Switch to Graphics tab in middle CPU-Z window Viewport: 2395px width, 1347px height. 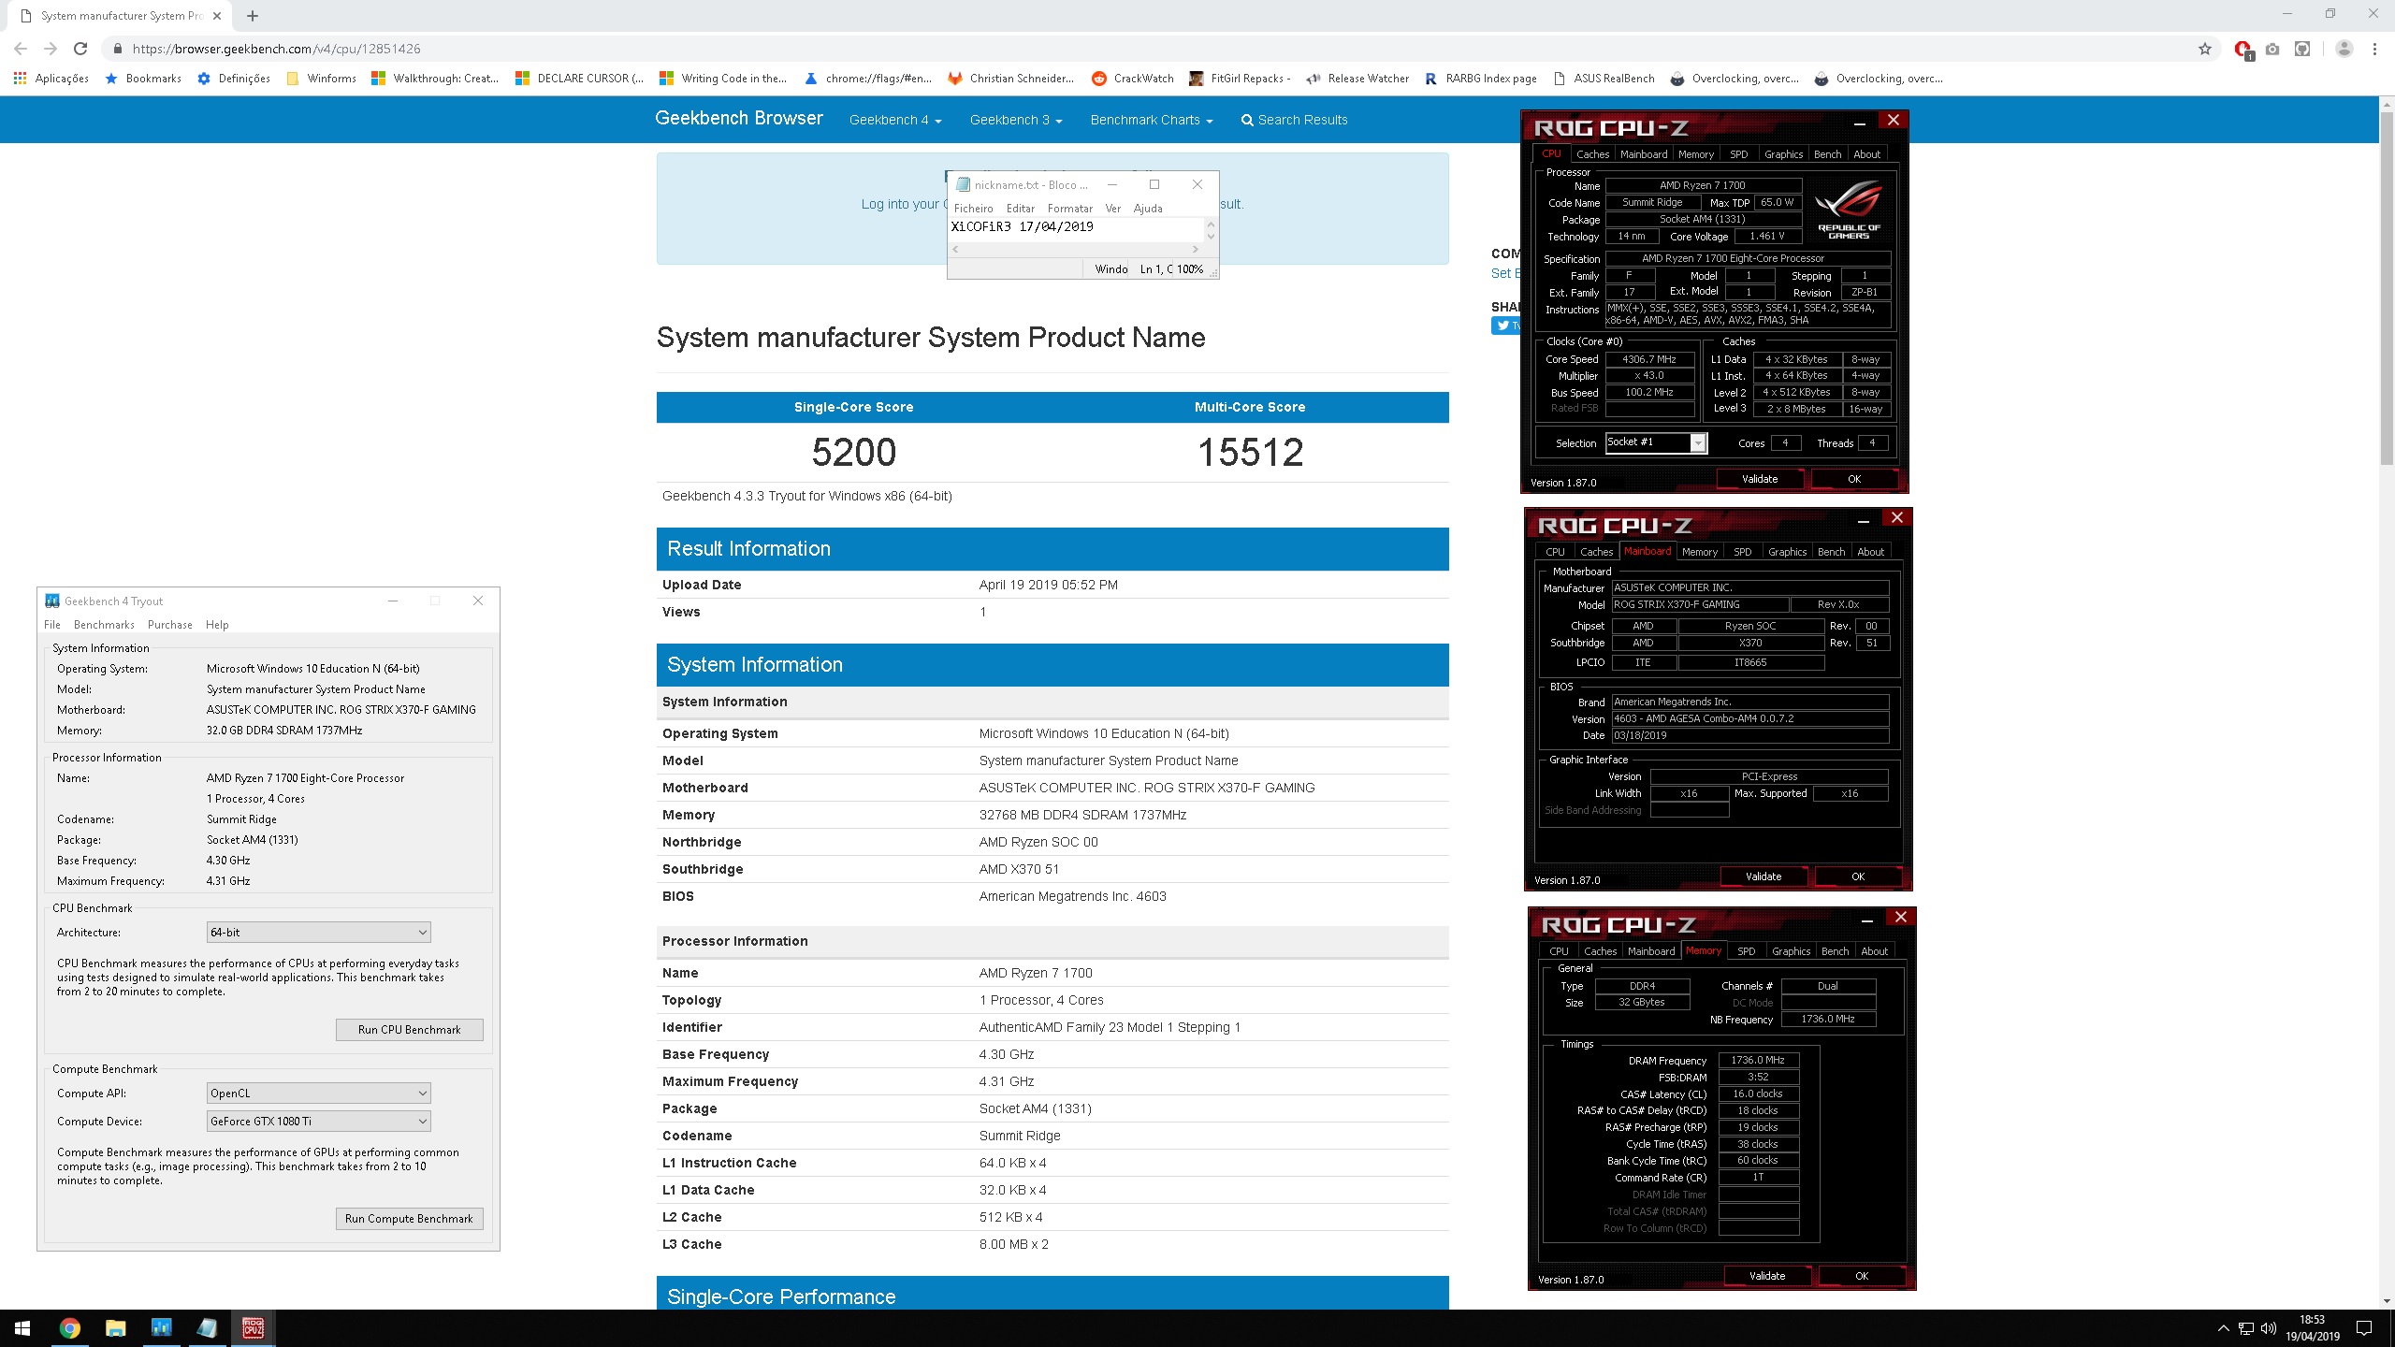pos(1787,552)
